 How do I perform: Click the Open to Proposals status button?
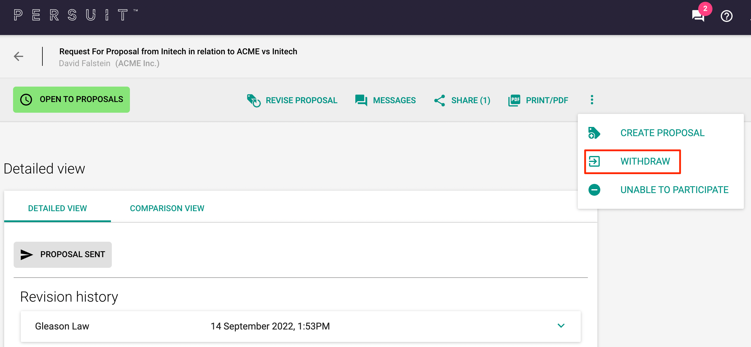coord(71,99)
